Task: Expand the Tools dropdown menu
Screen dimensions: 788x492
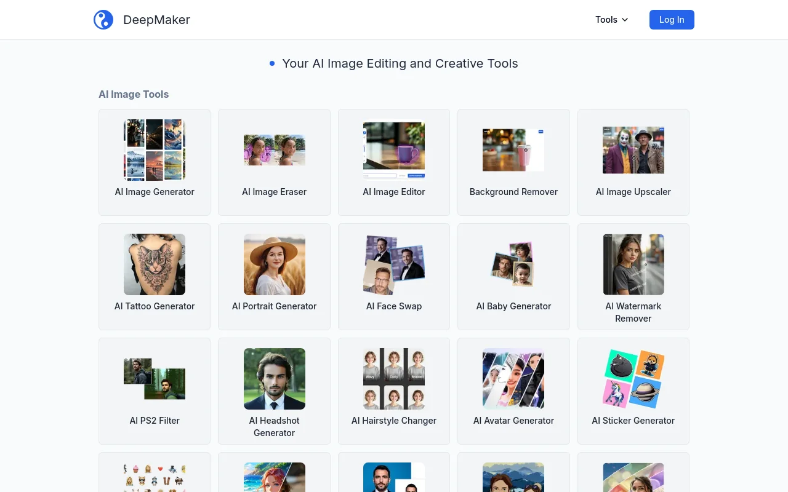Action: (x=611, y=20)
